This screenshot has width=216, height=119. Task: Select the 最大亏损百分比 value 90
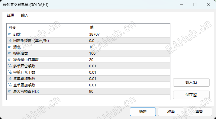(x=91, y=91)
